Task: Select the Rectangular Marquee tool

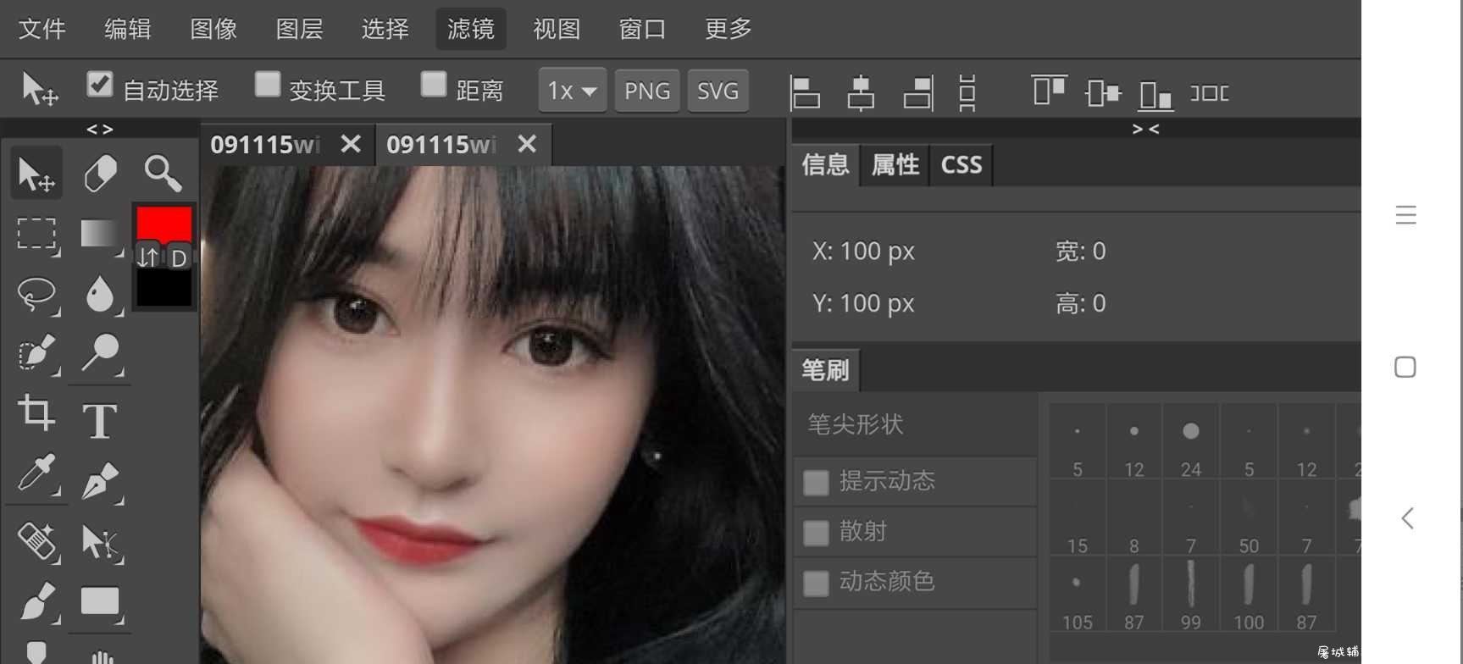Action: click(x=36, y=235)
